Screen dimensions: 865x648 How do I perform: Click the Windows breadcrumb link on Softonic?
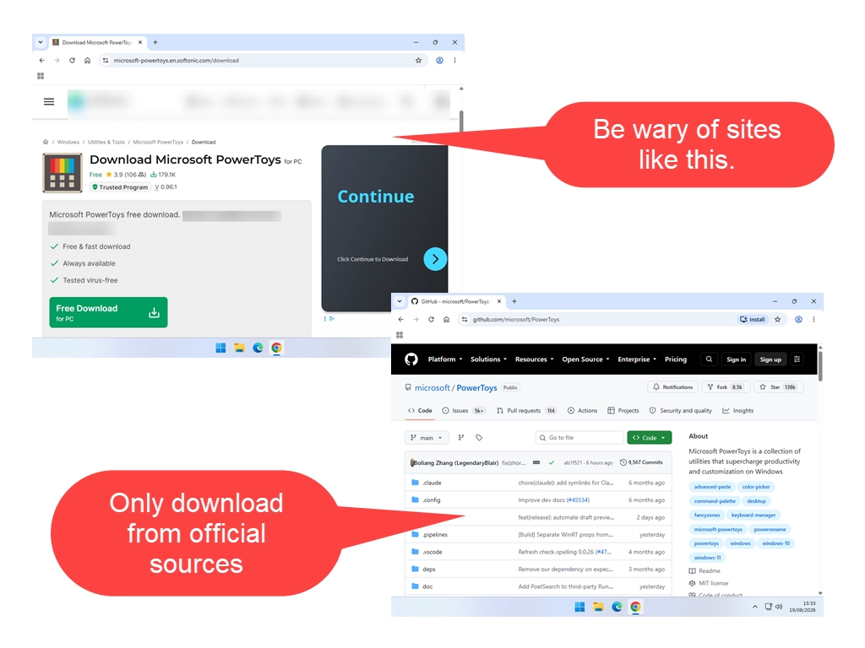68,142
